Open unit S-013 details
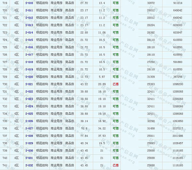This screenshot has width=192, height=170. [29, 25]
